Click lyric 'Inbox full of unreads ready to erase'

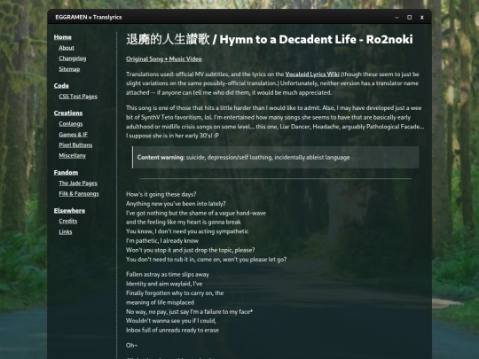tap(172, 330)
